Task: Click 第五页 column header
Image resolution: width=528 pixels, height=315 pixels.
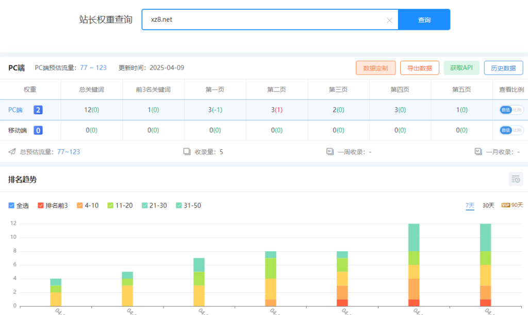Action: coord(461,90)
